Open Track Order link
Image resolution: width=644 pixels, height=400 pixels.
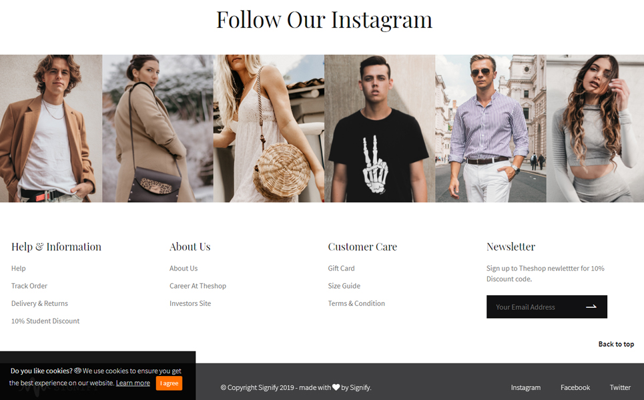(29, 285)
